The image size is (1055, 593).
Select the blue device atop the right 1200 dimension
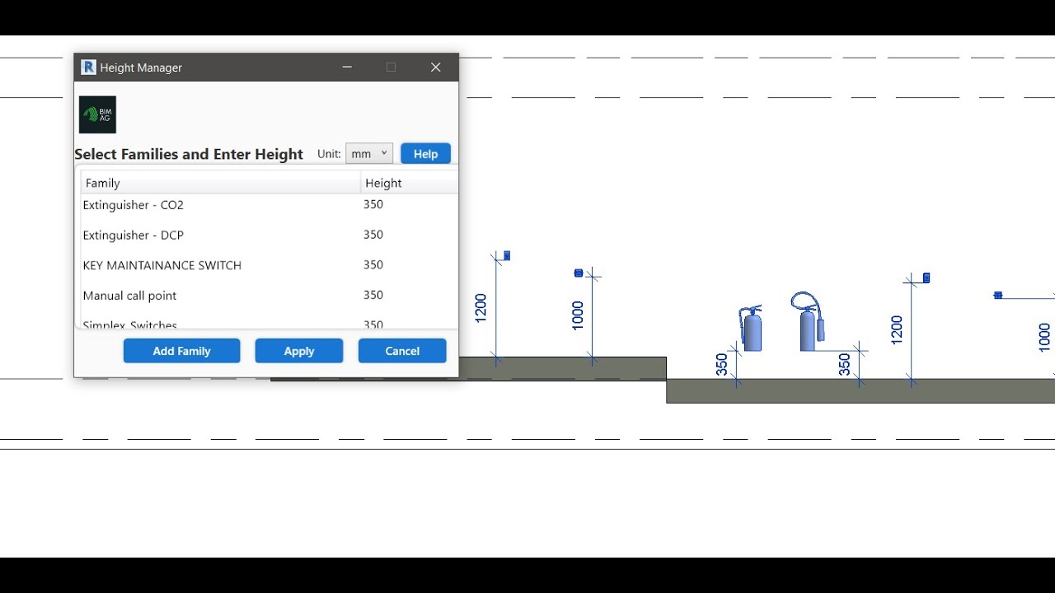coord(926,278)
